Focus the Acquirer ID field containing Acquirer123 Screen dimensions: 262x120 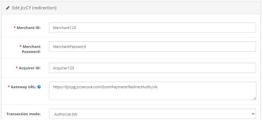152,68
